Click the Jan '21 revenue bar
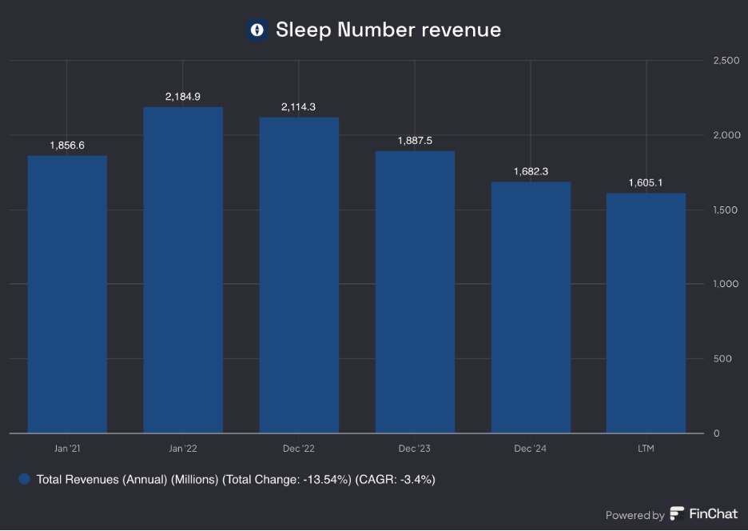 tap(67, 294)
